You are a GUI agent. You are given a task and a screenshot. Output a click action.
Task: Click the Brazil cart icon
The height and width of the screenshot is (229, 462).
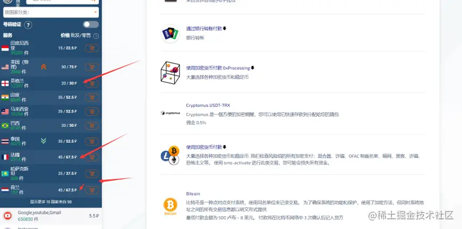pos(92,126)
